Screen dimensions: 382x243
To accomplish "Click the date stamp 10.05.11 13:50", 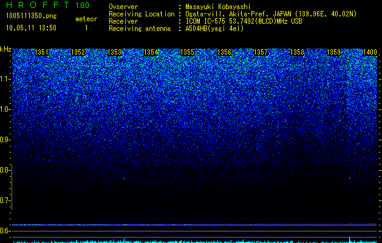I will coord(31,28).
